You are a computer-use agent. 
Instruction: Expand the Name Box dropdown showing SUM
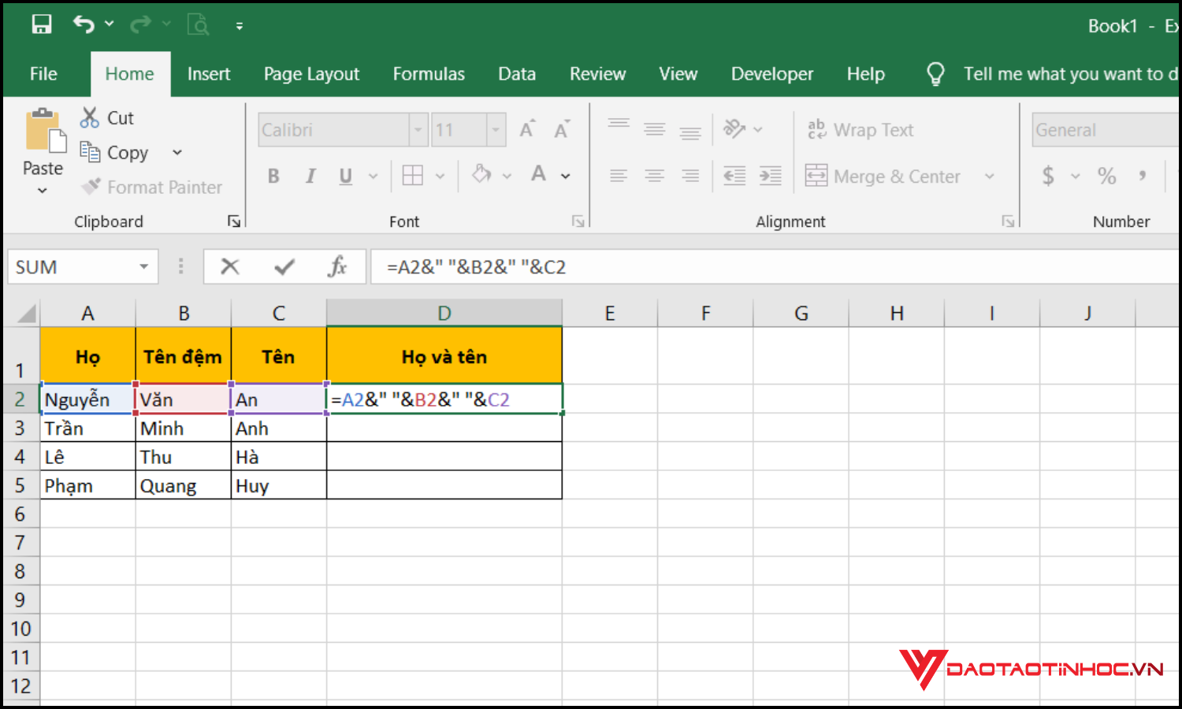point(144,267)
